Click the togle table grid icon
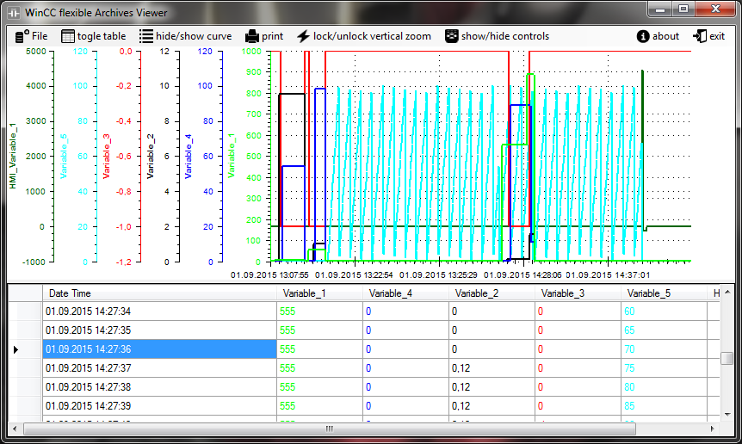Viewport: 742px width, 444px height. coord(67,36)
